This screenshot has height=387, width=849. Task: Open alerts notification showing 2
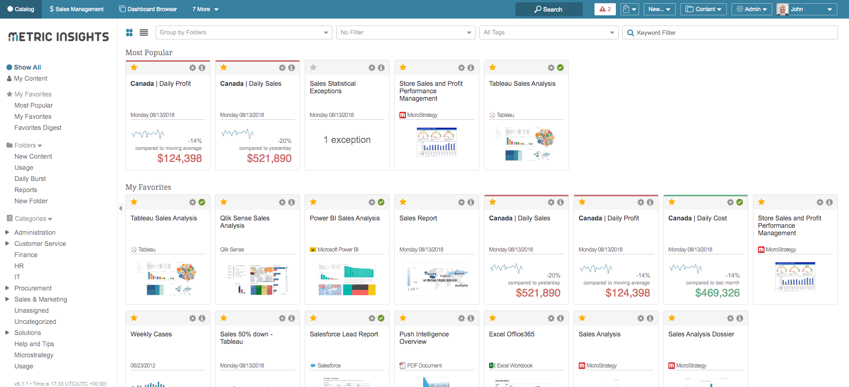pos(605,9)
